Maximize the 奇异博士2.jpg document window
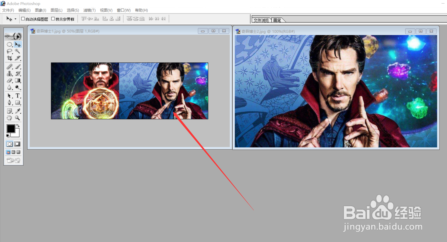The image size is (447, 242). point(420,31)
